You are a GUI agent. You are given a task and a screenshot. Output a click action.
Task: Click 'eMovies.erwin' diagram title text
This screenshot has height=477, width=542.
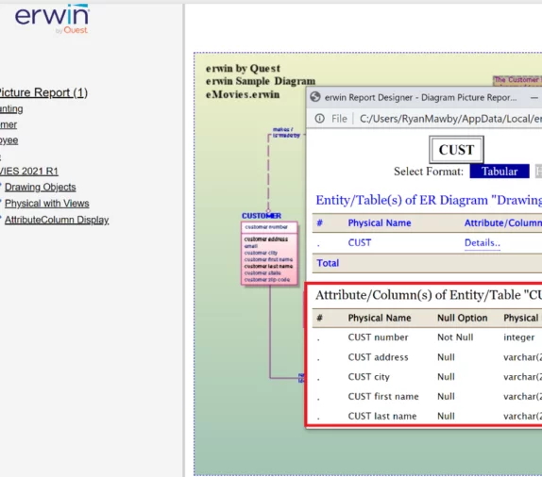tap(243, 94)
